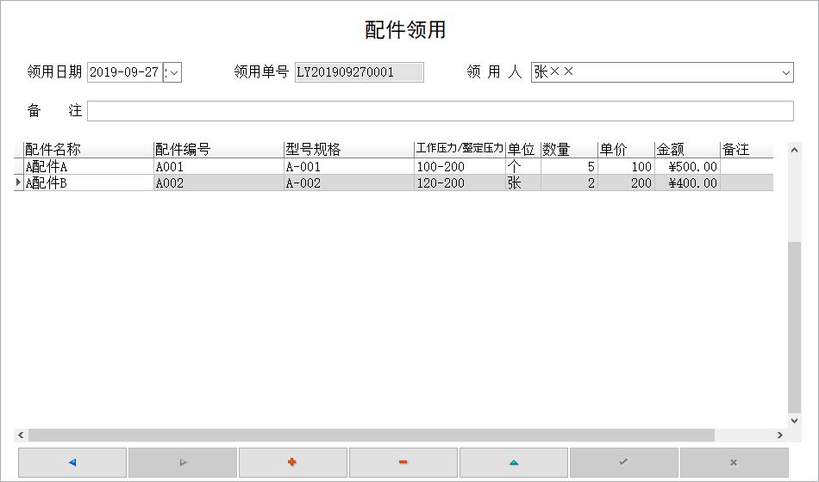
Task: Click quantity cell 2 in A配件B row
Action: (569, 183)
